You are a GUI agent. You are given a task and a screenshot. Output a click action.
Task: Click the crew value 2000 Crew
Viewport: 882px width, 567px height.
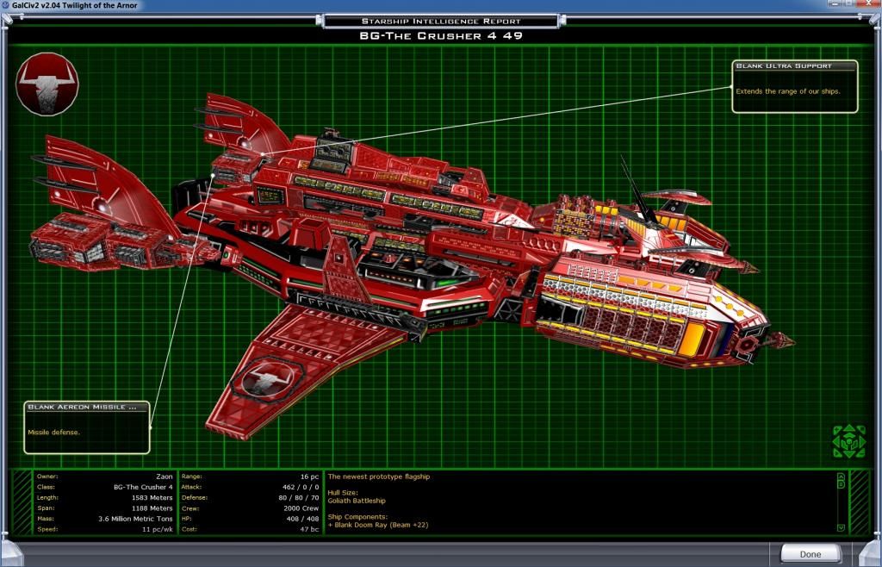point(301,508)
